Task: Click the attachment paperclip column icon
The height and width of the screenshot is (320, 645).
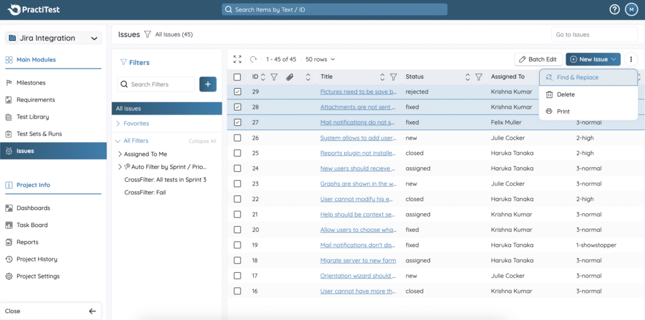Action: [x=290, y=77]
